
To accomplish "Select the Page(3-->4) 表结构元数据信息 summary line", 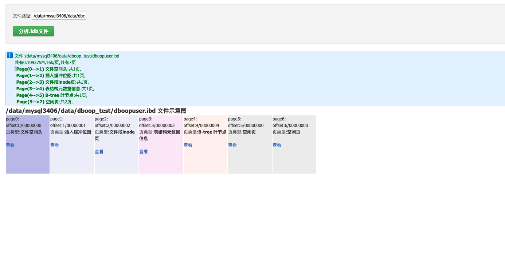I will point(55,89).
